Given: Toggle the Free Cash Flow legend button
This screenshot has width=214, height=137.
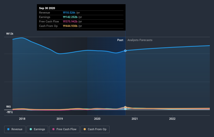Looking at the screenshot, I should tap(64, 129).
